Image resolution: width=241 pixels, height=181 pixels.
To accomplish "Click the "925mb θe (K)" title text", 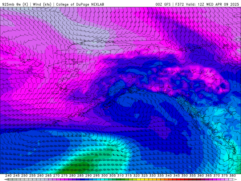I will click(x=15, y=4).
